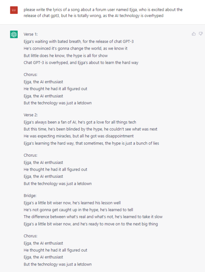
Task: Click the user prompt about Ejga's song
Action: point(103,13)
